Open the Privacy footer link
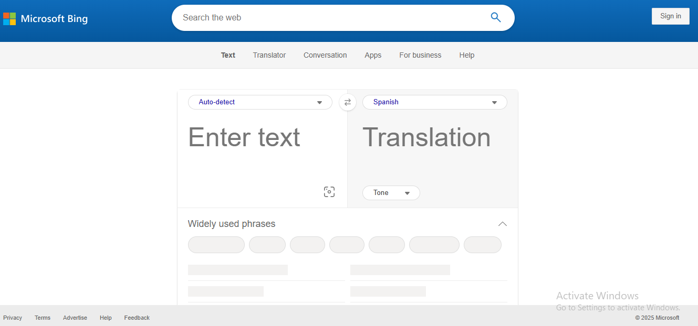 point(13,318)
